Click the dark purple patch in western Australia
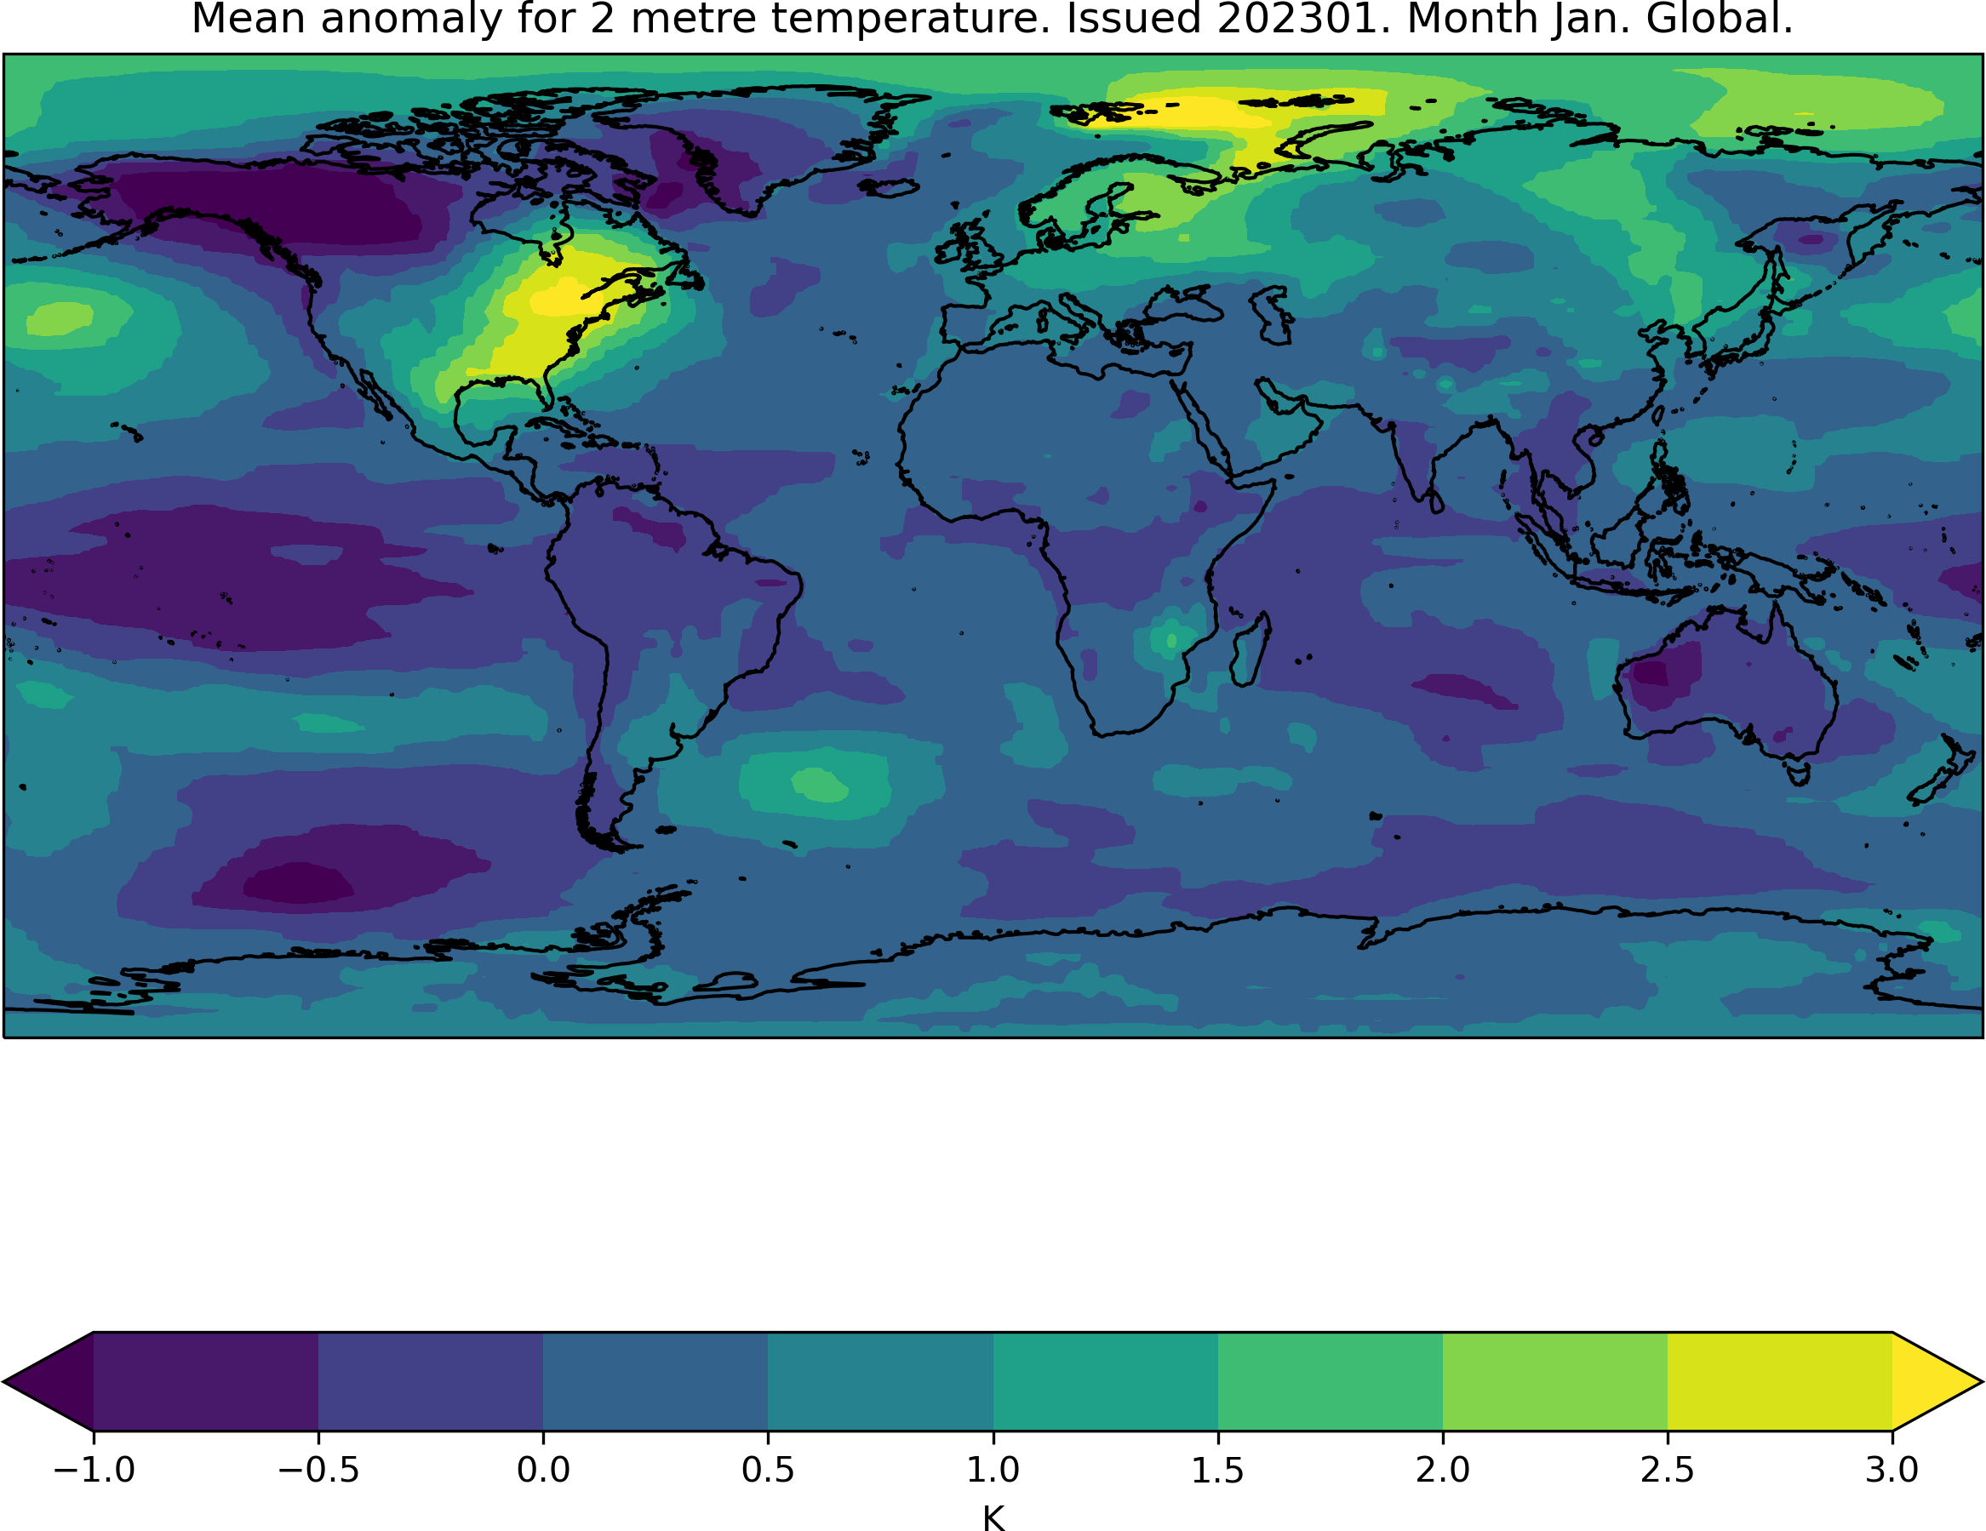 click(1664, 675)
